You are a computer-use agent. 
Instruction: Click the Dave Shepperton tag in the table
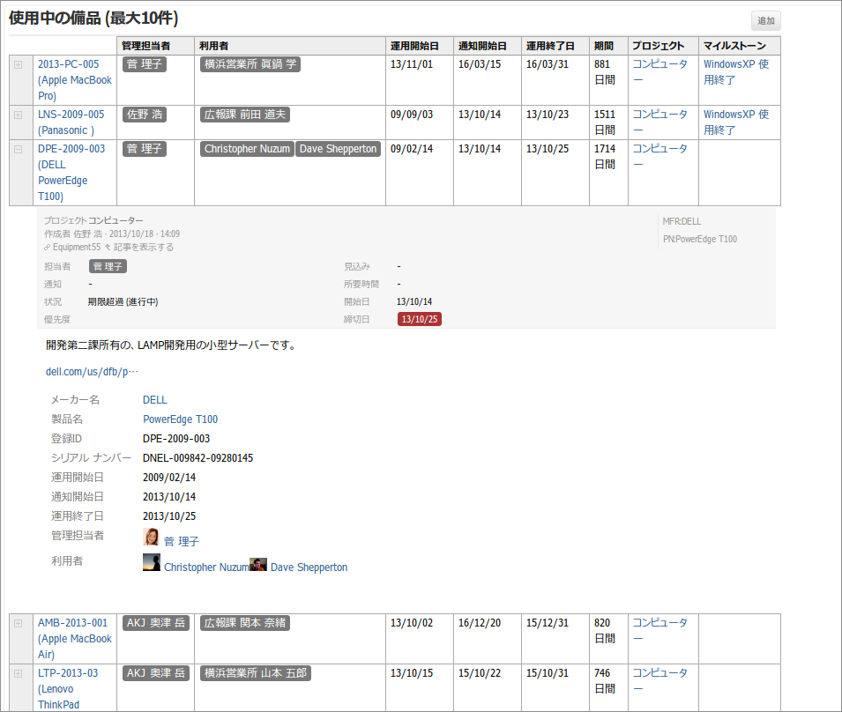(x=339, y=149)
